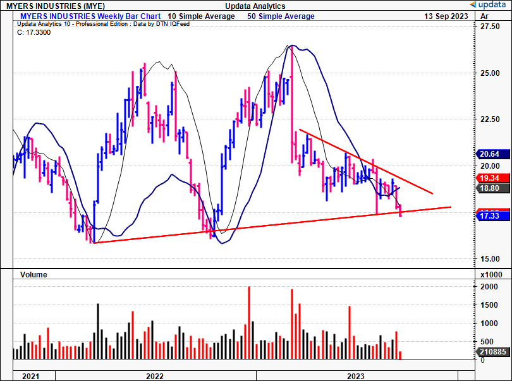Click the tallest red volume bar near 2000
This screenshot has width=512, height=381.
coord(249,323)
